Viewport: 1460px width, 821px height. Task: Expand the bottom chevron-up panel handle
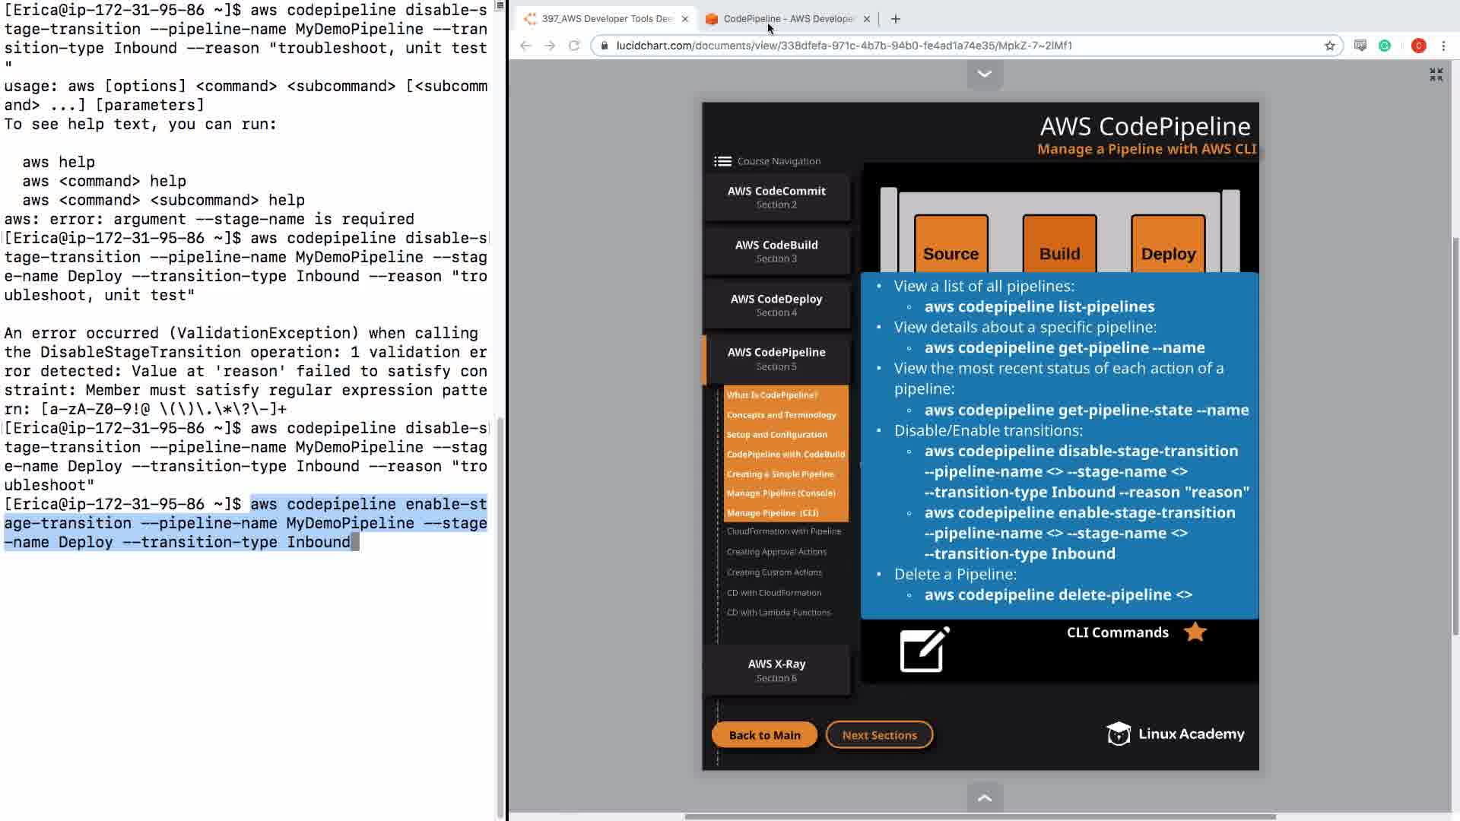tap(985, 797)
